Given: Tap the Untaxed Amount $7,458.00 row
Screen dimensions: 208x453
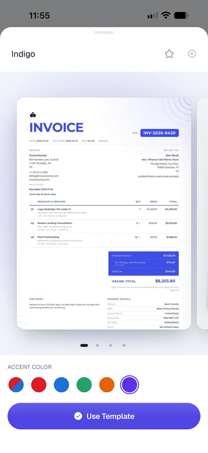Looking at the screenshot, I should click(143, 256).
